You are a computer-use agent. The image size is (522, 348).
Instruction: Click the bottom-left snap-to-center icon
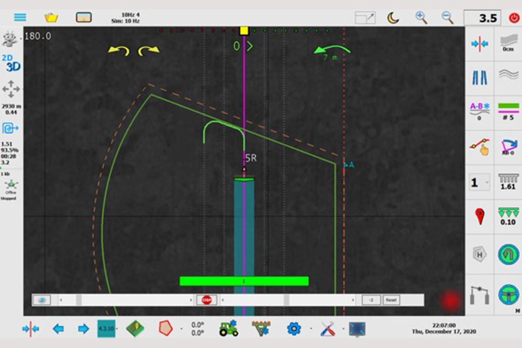click(x=30, y=329)
